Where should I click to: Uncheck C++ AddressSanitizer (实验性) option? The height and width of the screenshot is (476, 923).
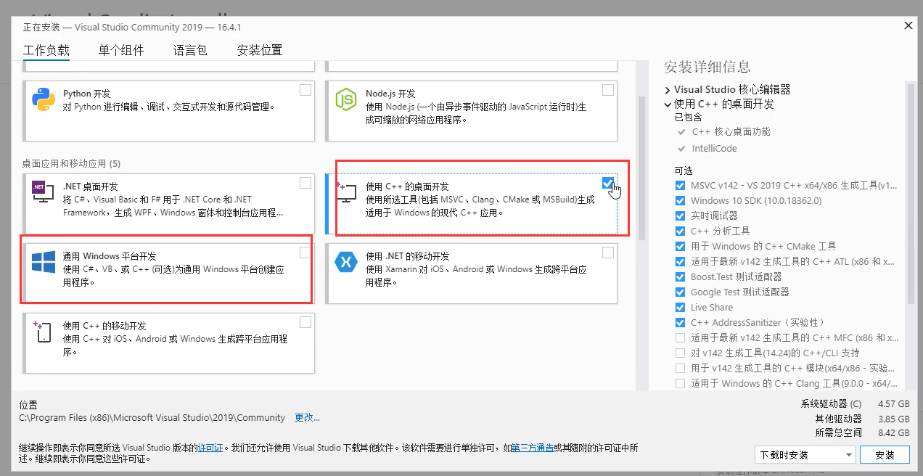(x=680, y=322)
